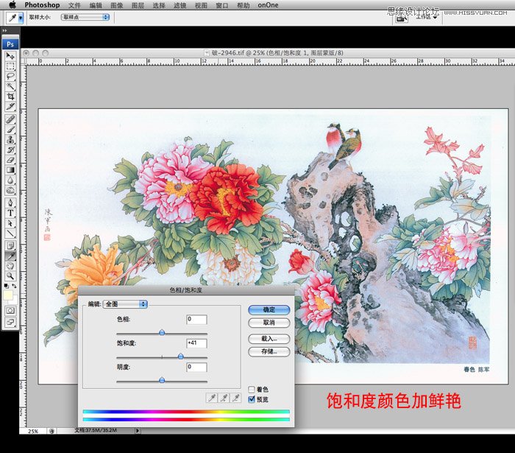Image resolution: width=515 pixels, height=453 pixels.
Task: Open the 工作区 workspace dropdown
Action: 427,17
